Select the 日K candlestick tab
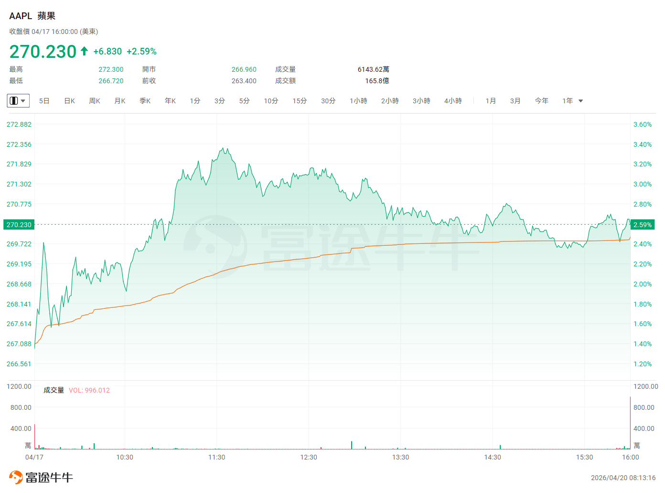 [70, 101]
